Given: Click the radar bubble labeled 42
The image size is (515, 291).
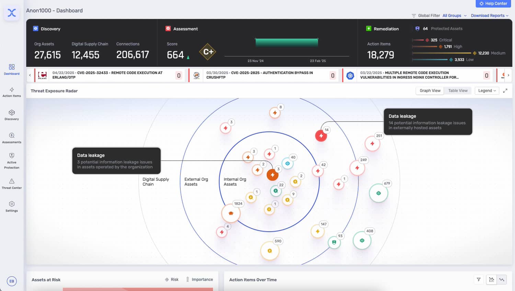Looking at the screenshot, I should click(x=318, y=170).
